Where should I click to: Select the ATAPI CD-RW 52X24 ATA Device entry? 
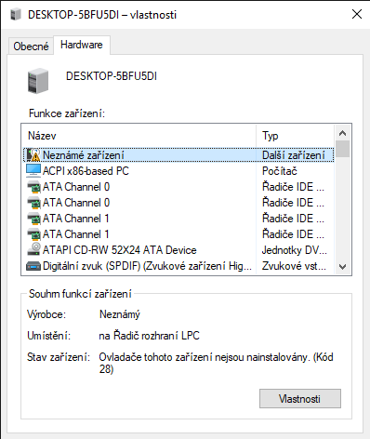point(119,250)
